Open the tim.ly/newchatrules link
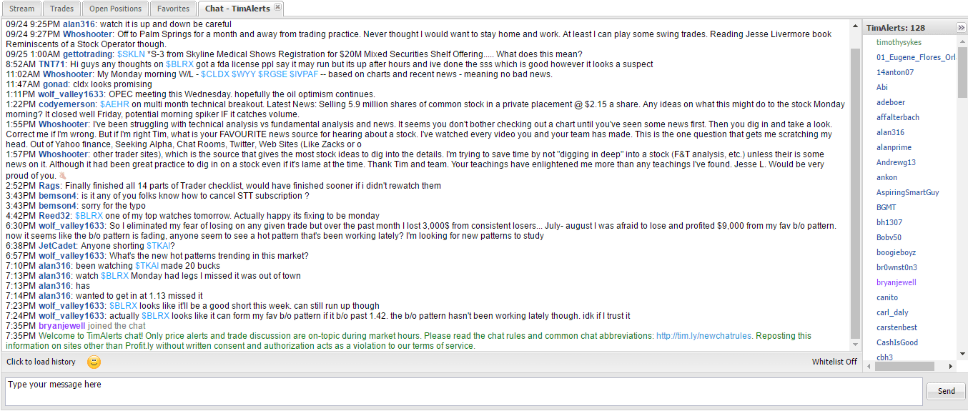The width and height of the screenshot is (968, 411). (703, 336)
